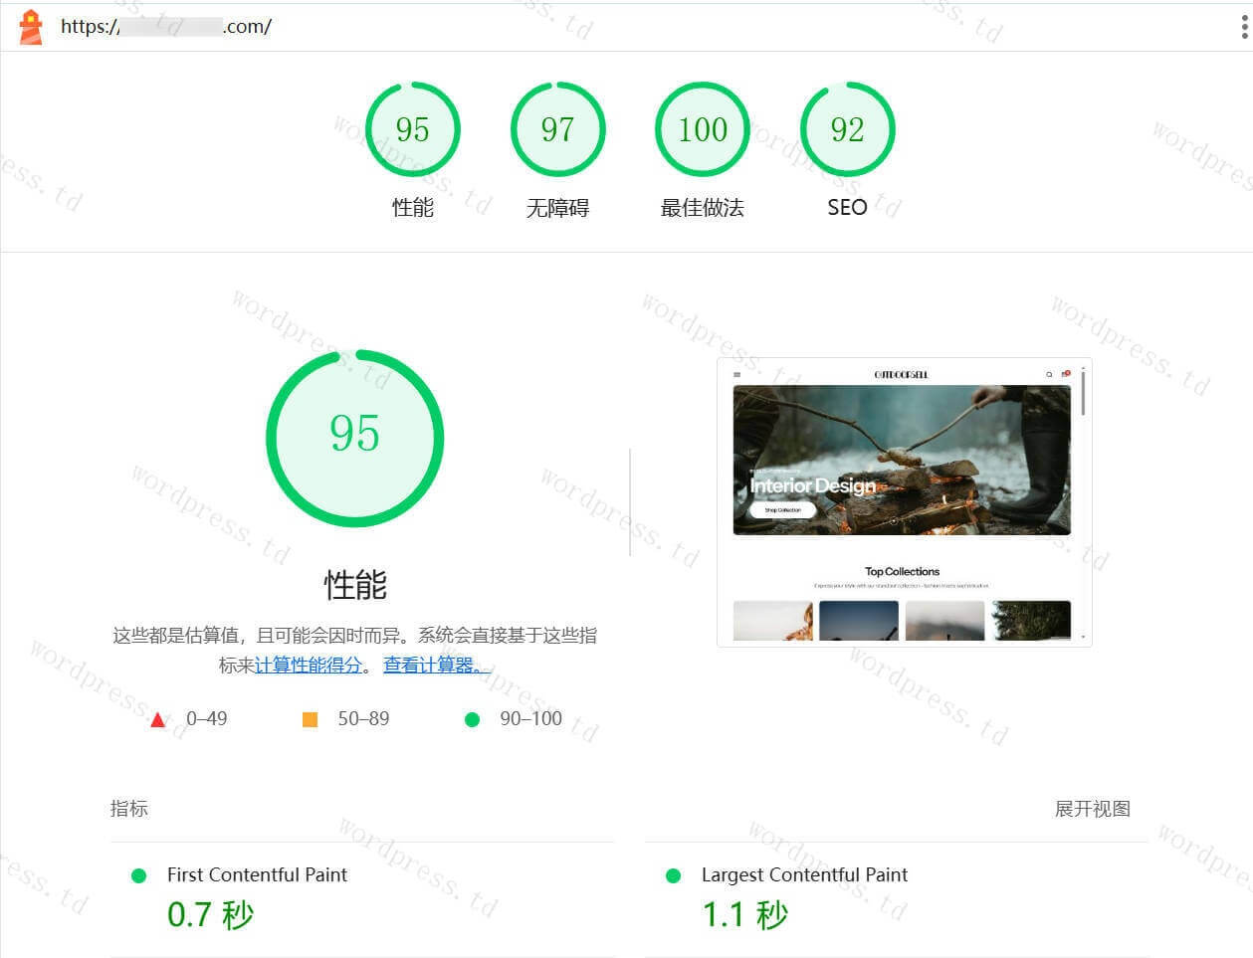Image resolution: width=1253 pixels, height=958 pixels.
Task: Click the Largest Contentful Paint metric
Action: point(804,874)
